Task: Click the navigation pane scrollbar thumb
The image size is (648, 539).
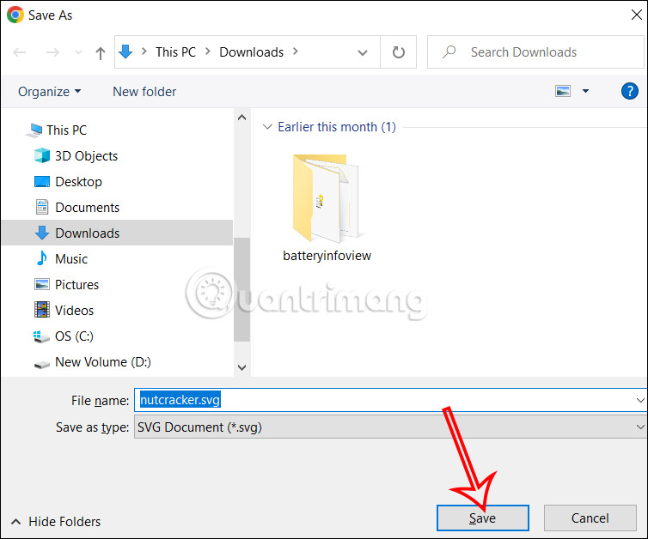Action: (242, 290)
